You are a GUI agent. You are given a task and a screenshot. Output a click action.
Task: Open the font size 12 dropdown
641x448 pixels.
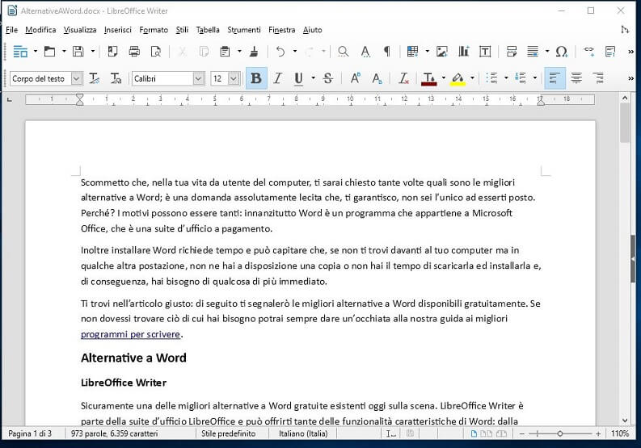click(x=234, y=78)
